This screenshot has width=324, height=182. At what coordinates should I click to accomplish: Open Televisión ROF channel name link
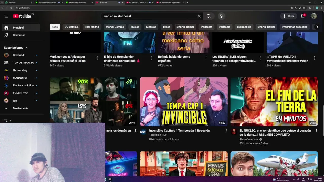[x=158, y=135]
